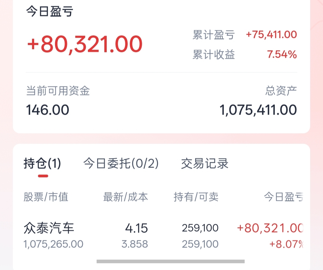Click the 7.54% cumulative return value

pos(282,55)
